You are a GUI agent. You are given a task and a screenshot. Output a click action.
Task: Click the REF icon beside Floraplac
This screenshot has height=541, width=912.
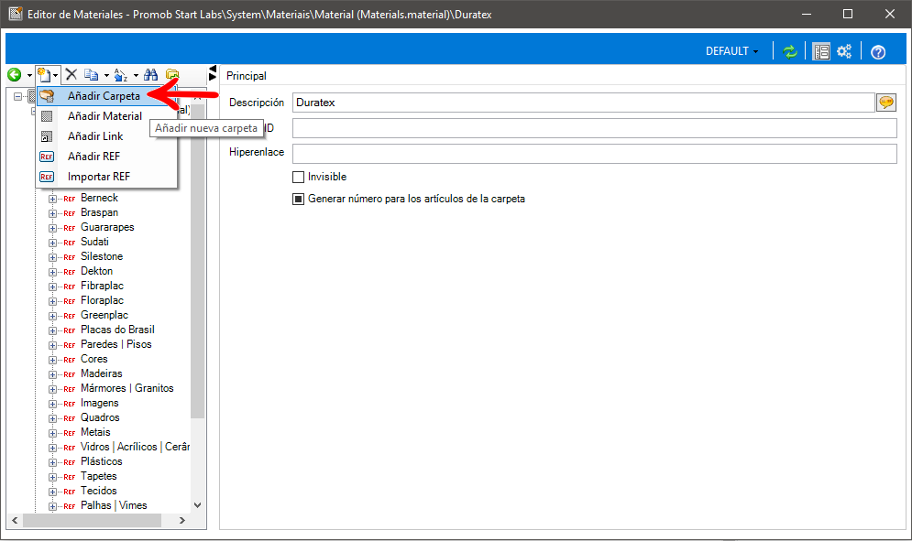click(70, 301)
